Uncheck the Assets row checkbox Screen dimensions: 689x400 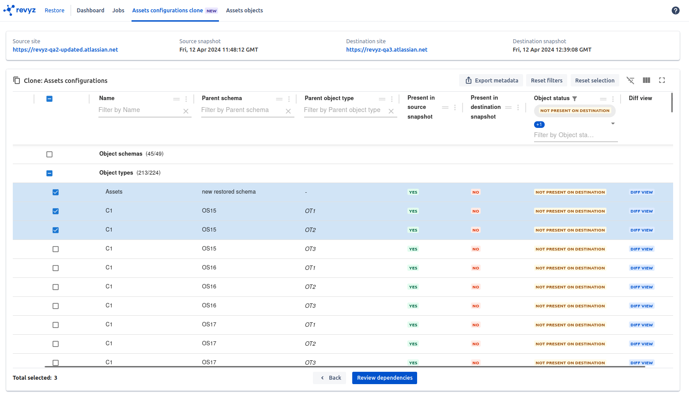pos(56,192)
